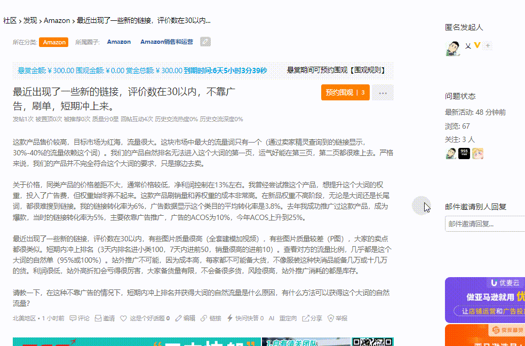Click the 分享 share icon
This screenshot has width=525, height=346.
(306, 318)
